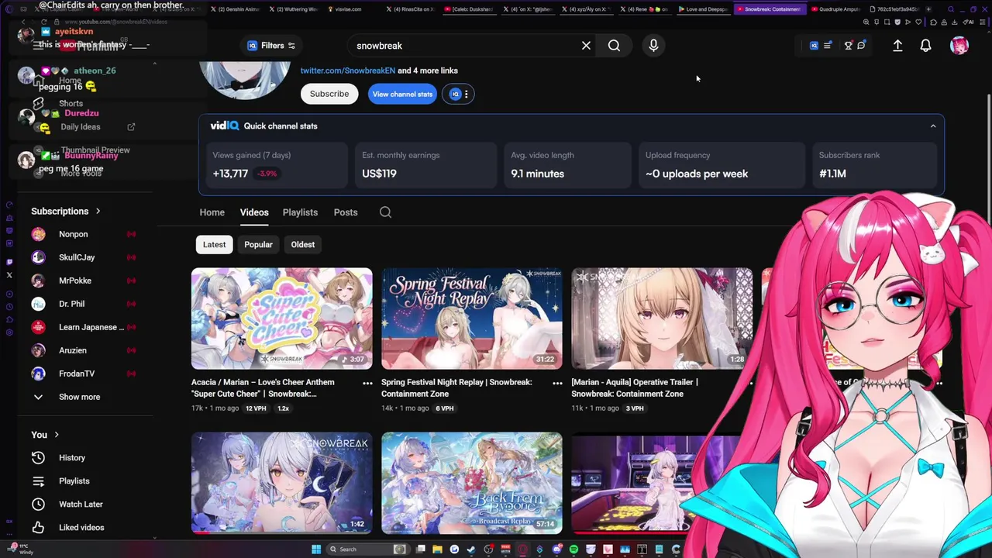This screenshot has width=992, height=558.
Task: Click the vidIQ logo toolbar icon
Action: pos(814,46)
